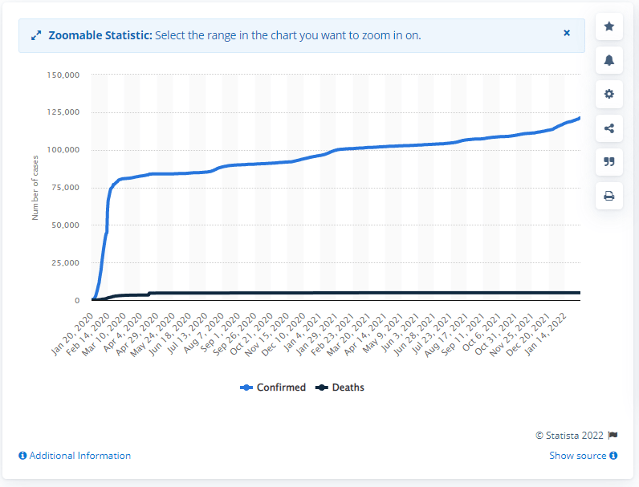Click dark Deaths line marker in legend
Image resolution: width=639 pixels, height=487 pixels.
pyautogui.click(x=320, y=388)
